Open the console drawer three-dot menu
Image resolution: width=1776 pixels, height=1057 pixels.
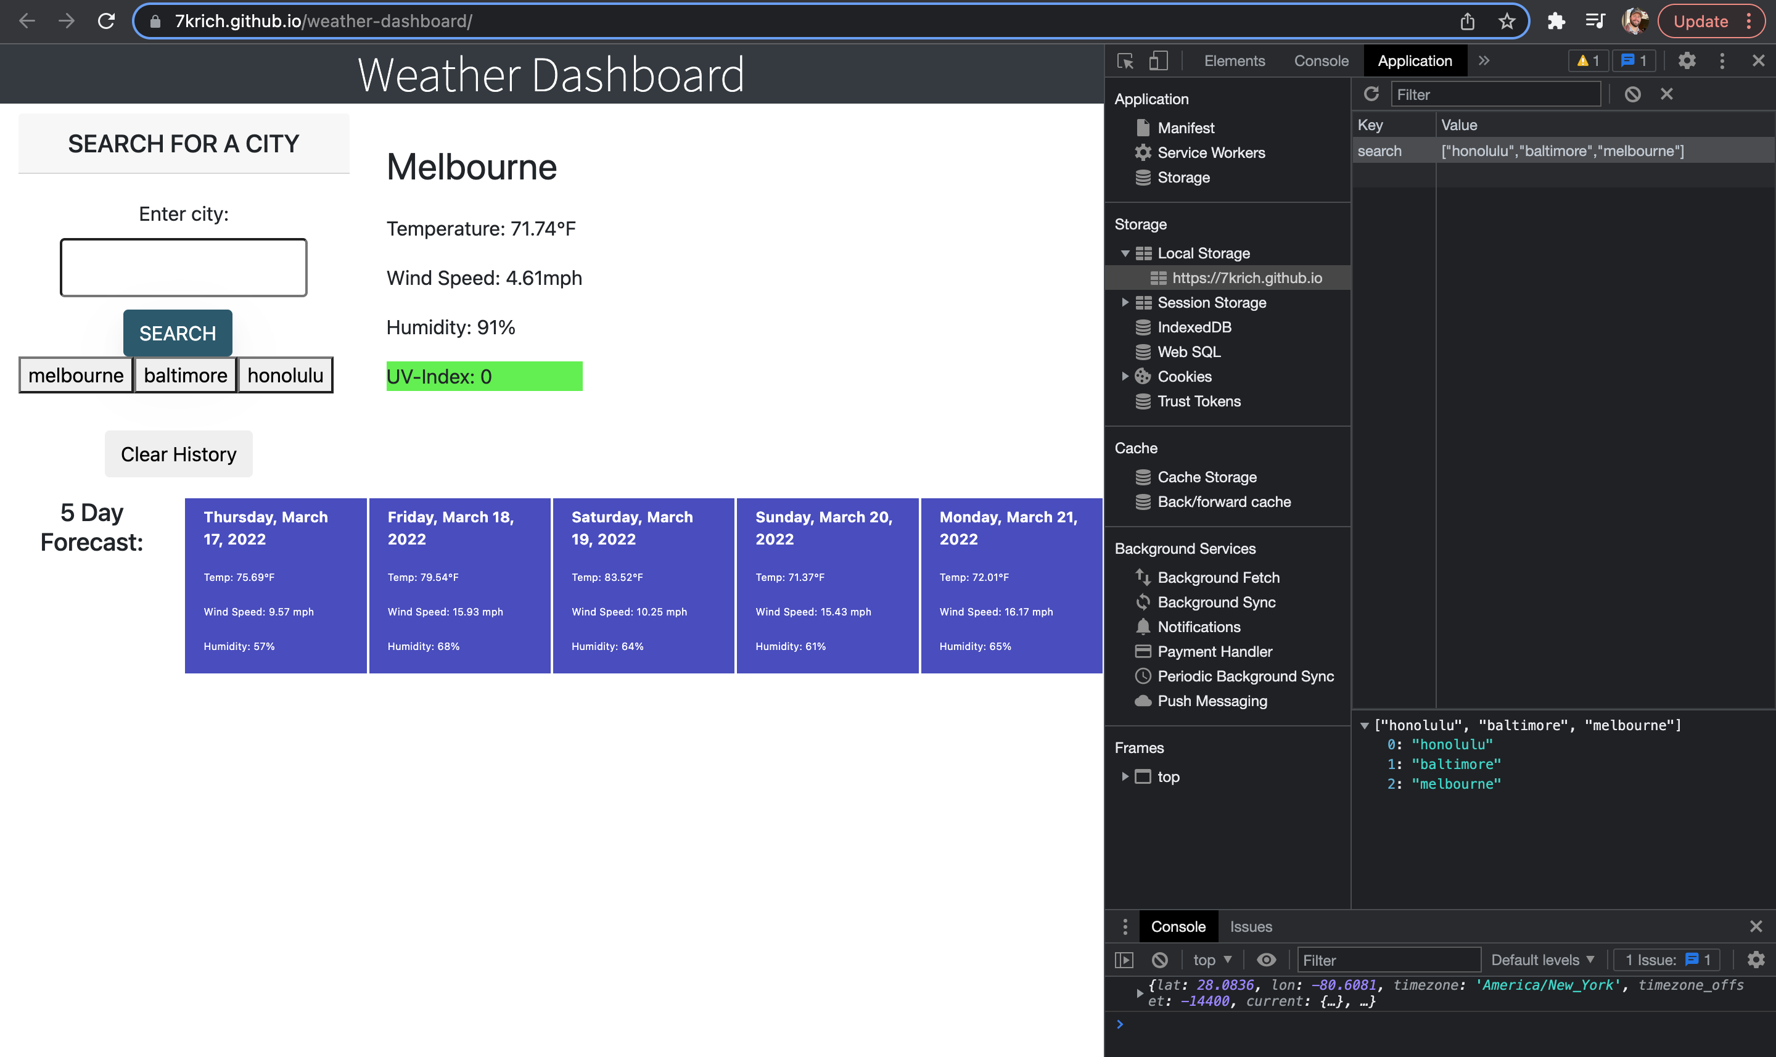click(x=1124, y=927)
